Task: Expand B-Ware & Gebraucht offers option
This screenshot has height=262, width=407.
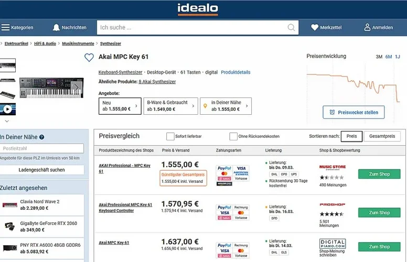Action: (170, 106)
